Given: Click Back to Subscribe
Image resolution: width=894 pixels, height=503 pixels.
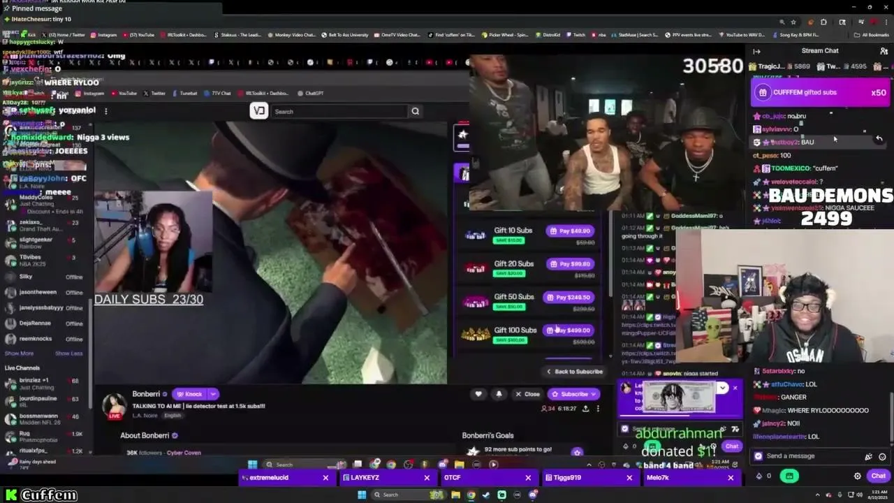Looking at the screenshot, I should click(575, 372).
